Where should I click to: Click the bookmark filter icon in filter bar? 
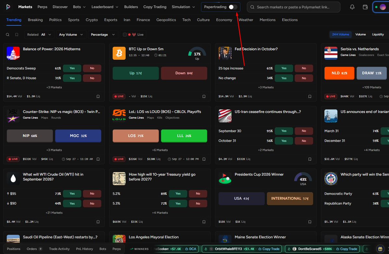pos(17,35)
